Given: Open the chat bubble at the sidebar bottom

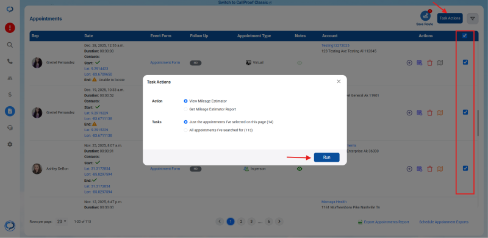Looking at the screenshot, I should 10,226.
